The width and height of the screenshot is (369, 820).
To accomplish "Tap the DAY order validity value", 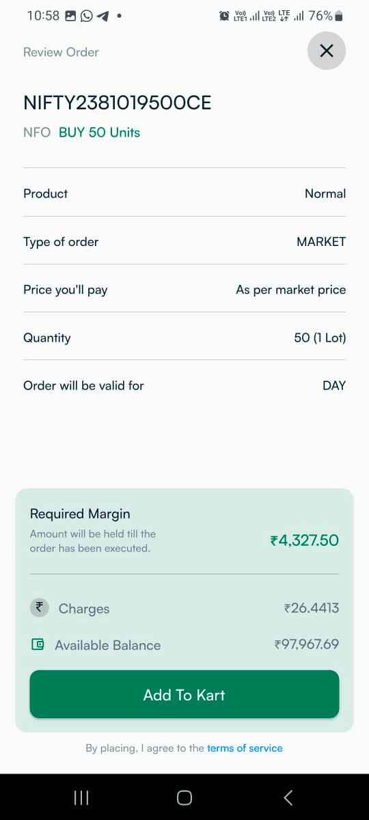I will [334, 385].
